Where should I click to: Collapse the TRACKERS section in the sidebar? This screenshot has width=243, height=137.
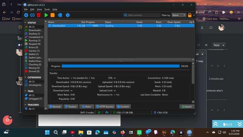(25, 105)
